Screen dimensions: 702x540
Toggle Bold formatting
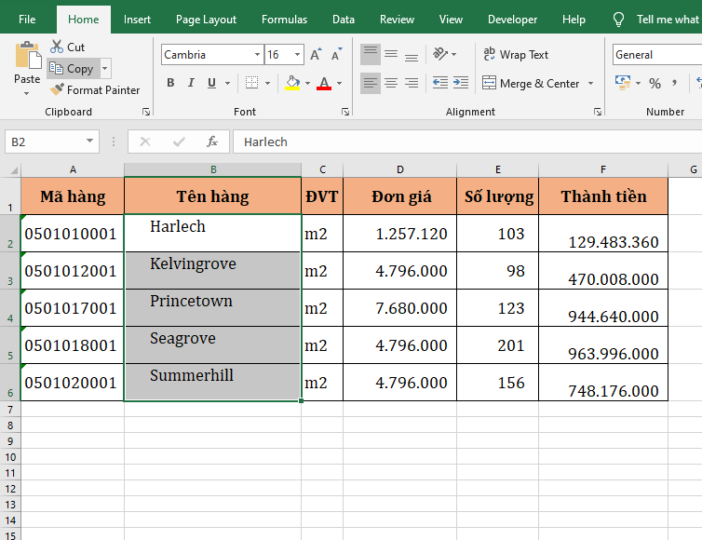click(x=170, y=84)
